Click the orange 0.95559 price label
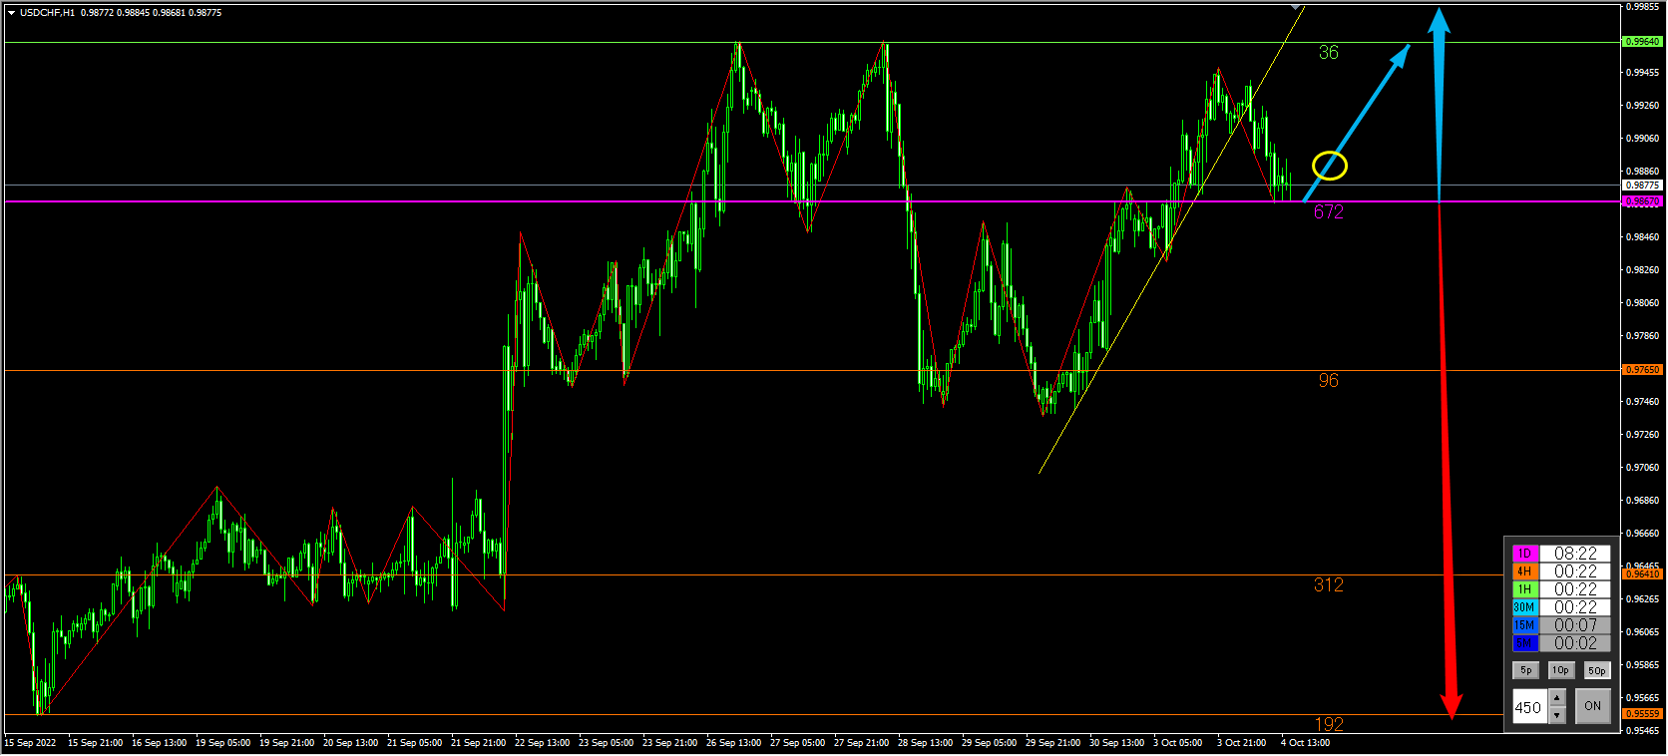1668x756 pixels. (1642, 714)
